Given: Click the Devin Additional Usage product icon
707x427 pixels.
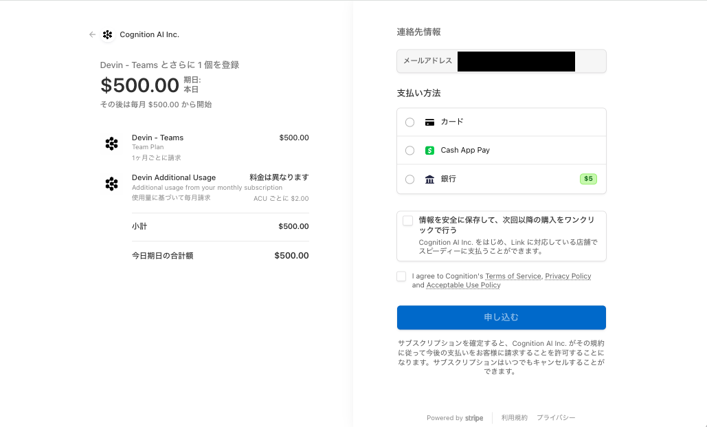Looking at the screenshot, I should tap(112, 184).
